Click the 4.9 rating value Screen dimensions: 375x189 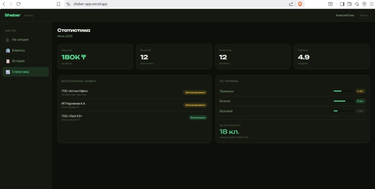304,57
